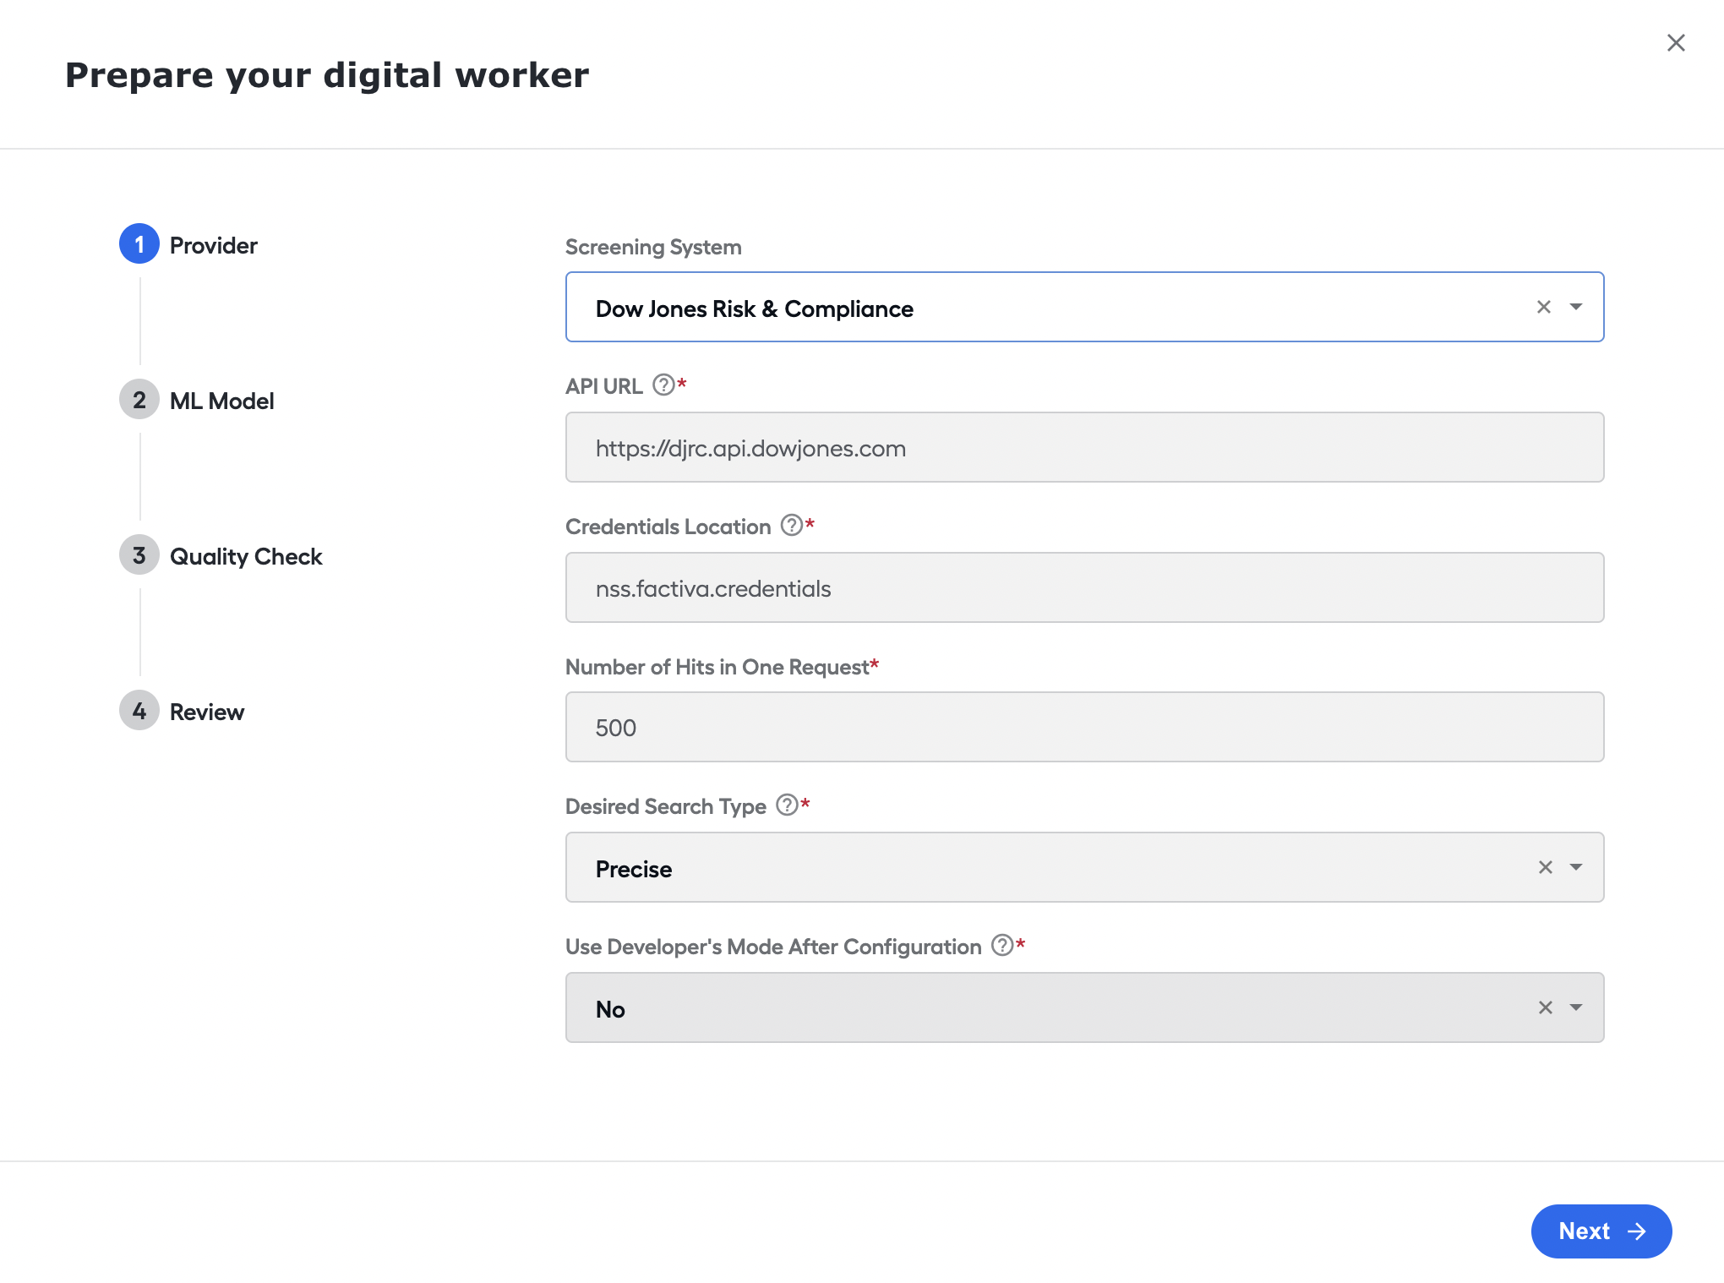The image size is (1724, 1283).
Task: Click the Number of Hits in One Request label
Action: [x=717, y=667]
